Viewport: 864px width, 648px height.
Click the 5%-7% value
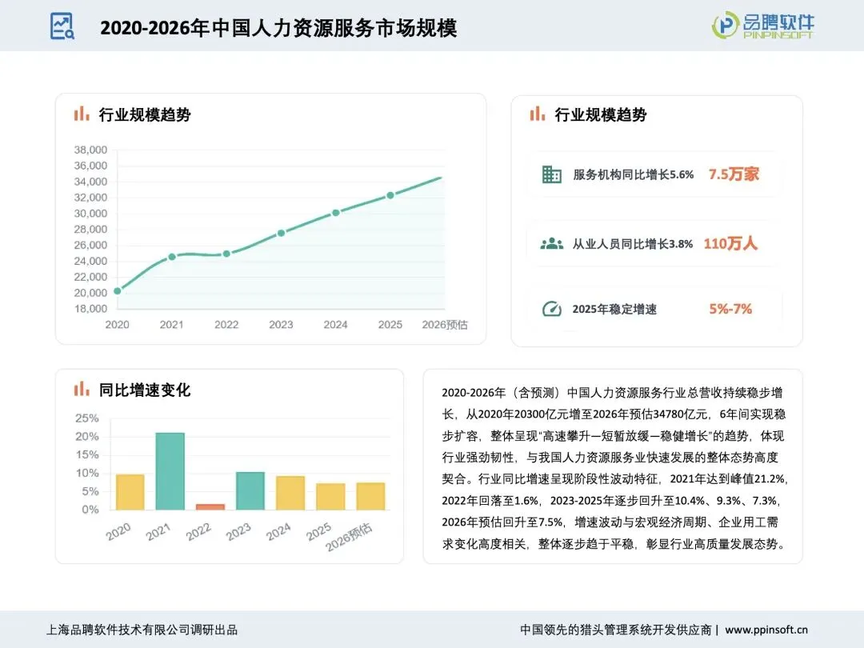[x=730, y=309]
